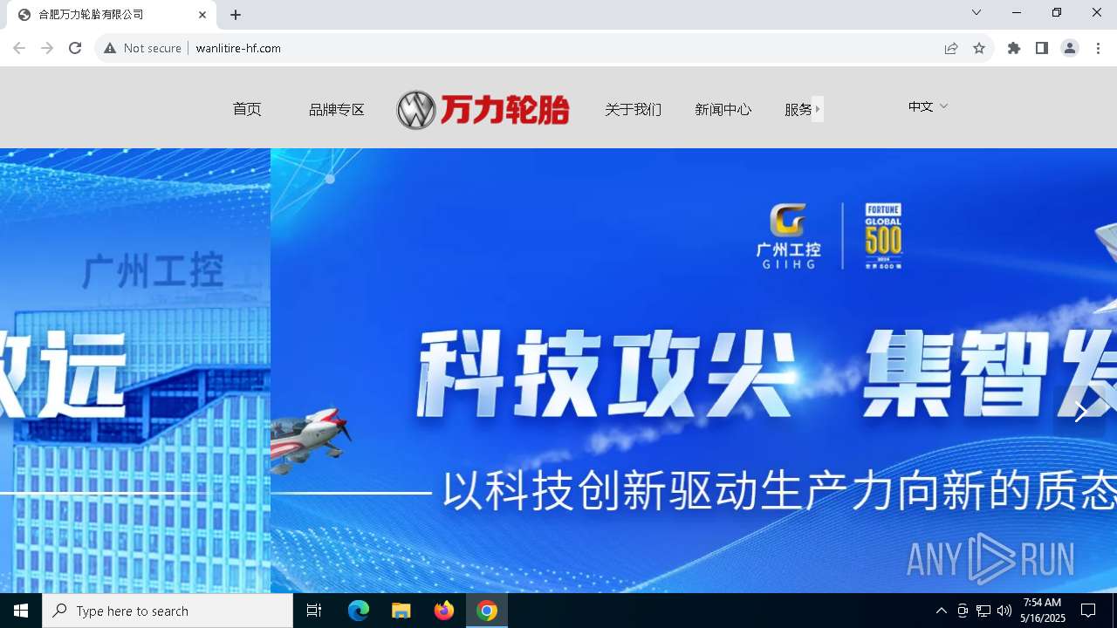Image resolution: width=1117 pixels, height=628 pixels.
Task: Share this page via the share icon
Action: click(951, 48)
